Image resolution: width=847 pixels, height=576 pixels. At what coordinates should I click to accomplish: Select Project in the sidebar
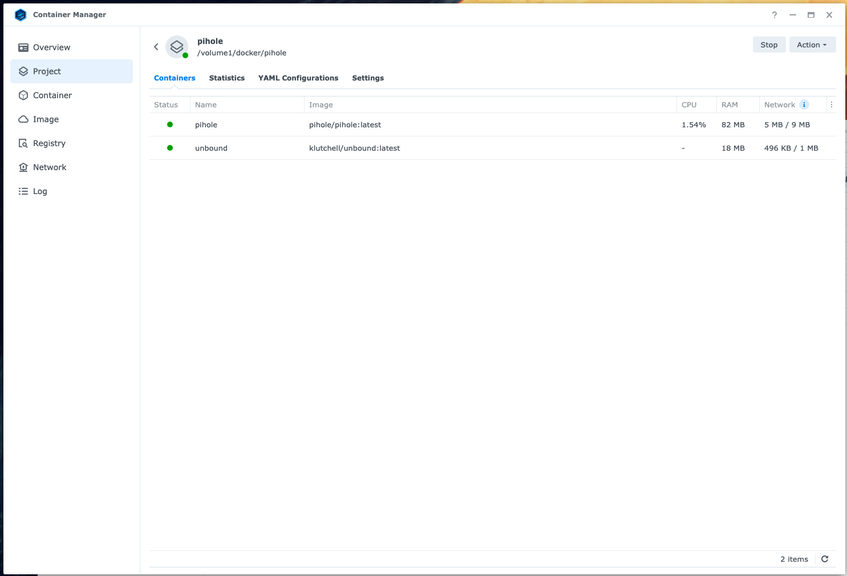[71, 71]
